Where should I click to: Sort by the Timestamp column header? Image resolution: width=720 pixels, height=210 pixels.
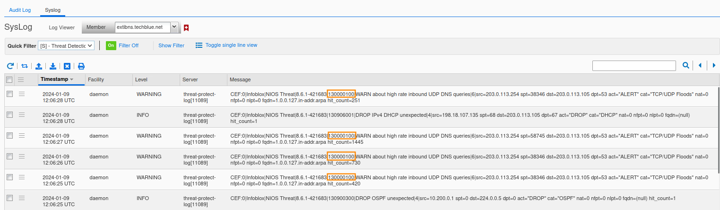[x=57, y=79]
